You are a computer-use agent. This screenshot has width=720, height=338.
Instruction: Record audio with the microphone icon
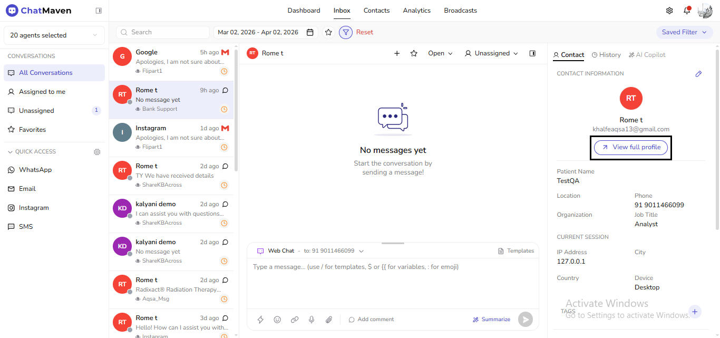point(312,319)
